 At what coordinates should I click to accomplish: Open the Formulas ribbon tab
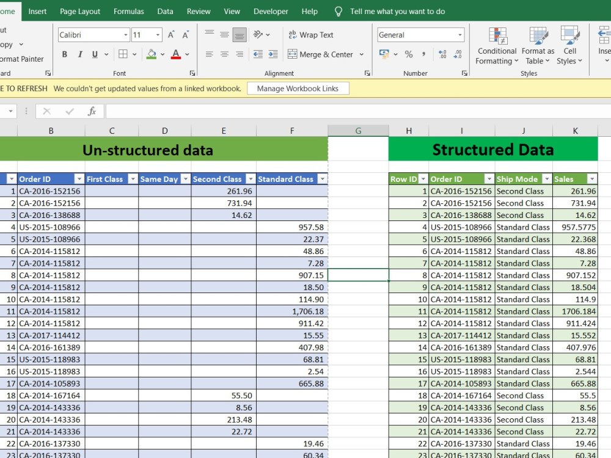[x=128, y=11]
